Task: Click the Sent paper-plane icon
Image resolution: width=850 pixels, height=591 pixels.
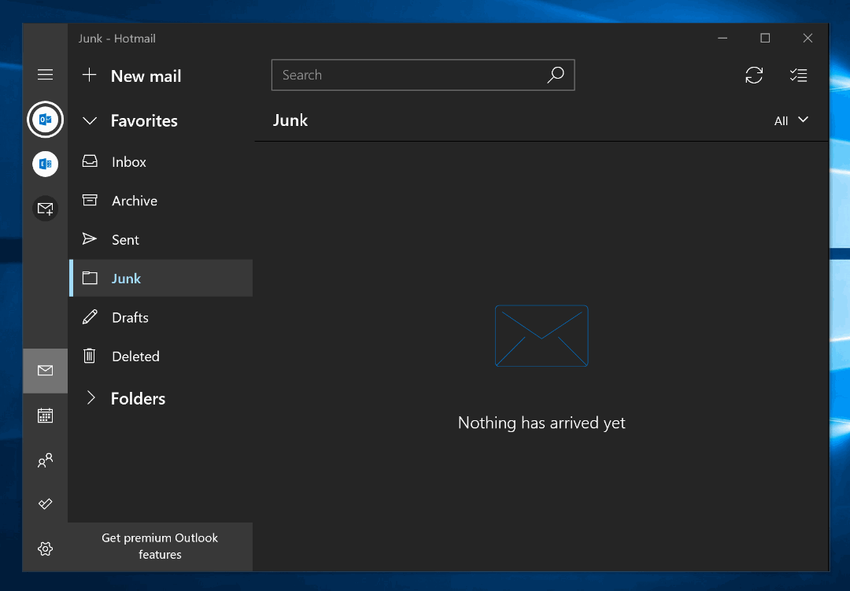Action: [x=90, y=238]
